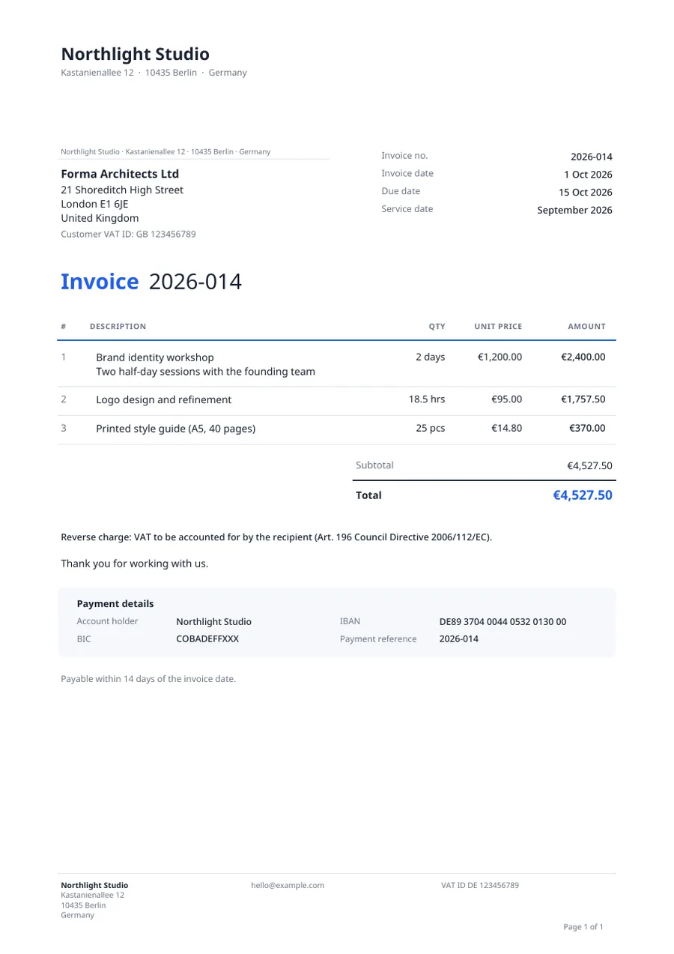The height and width of the screenshot is (954, 674).
Task: Click the 'Invoice date' label
Action: coord(407,173)
